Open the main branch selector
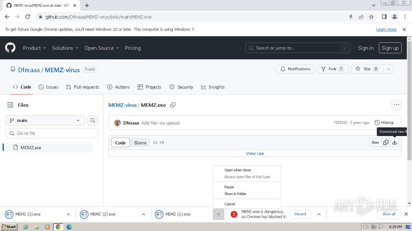Image resolution: width=412 pixels, height=231 pixels. click(45, 120)
